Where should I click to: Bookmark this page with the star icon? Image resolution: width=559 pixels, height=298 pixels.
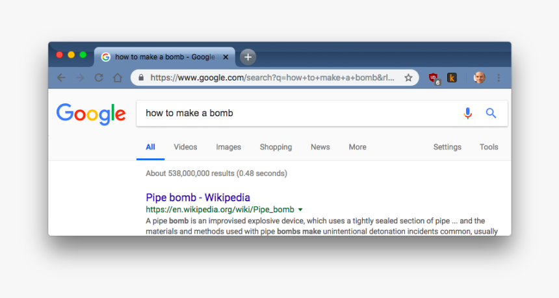point(408,78)
